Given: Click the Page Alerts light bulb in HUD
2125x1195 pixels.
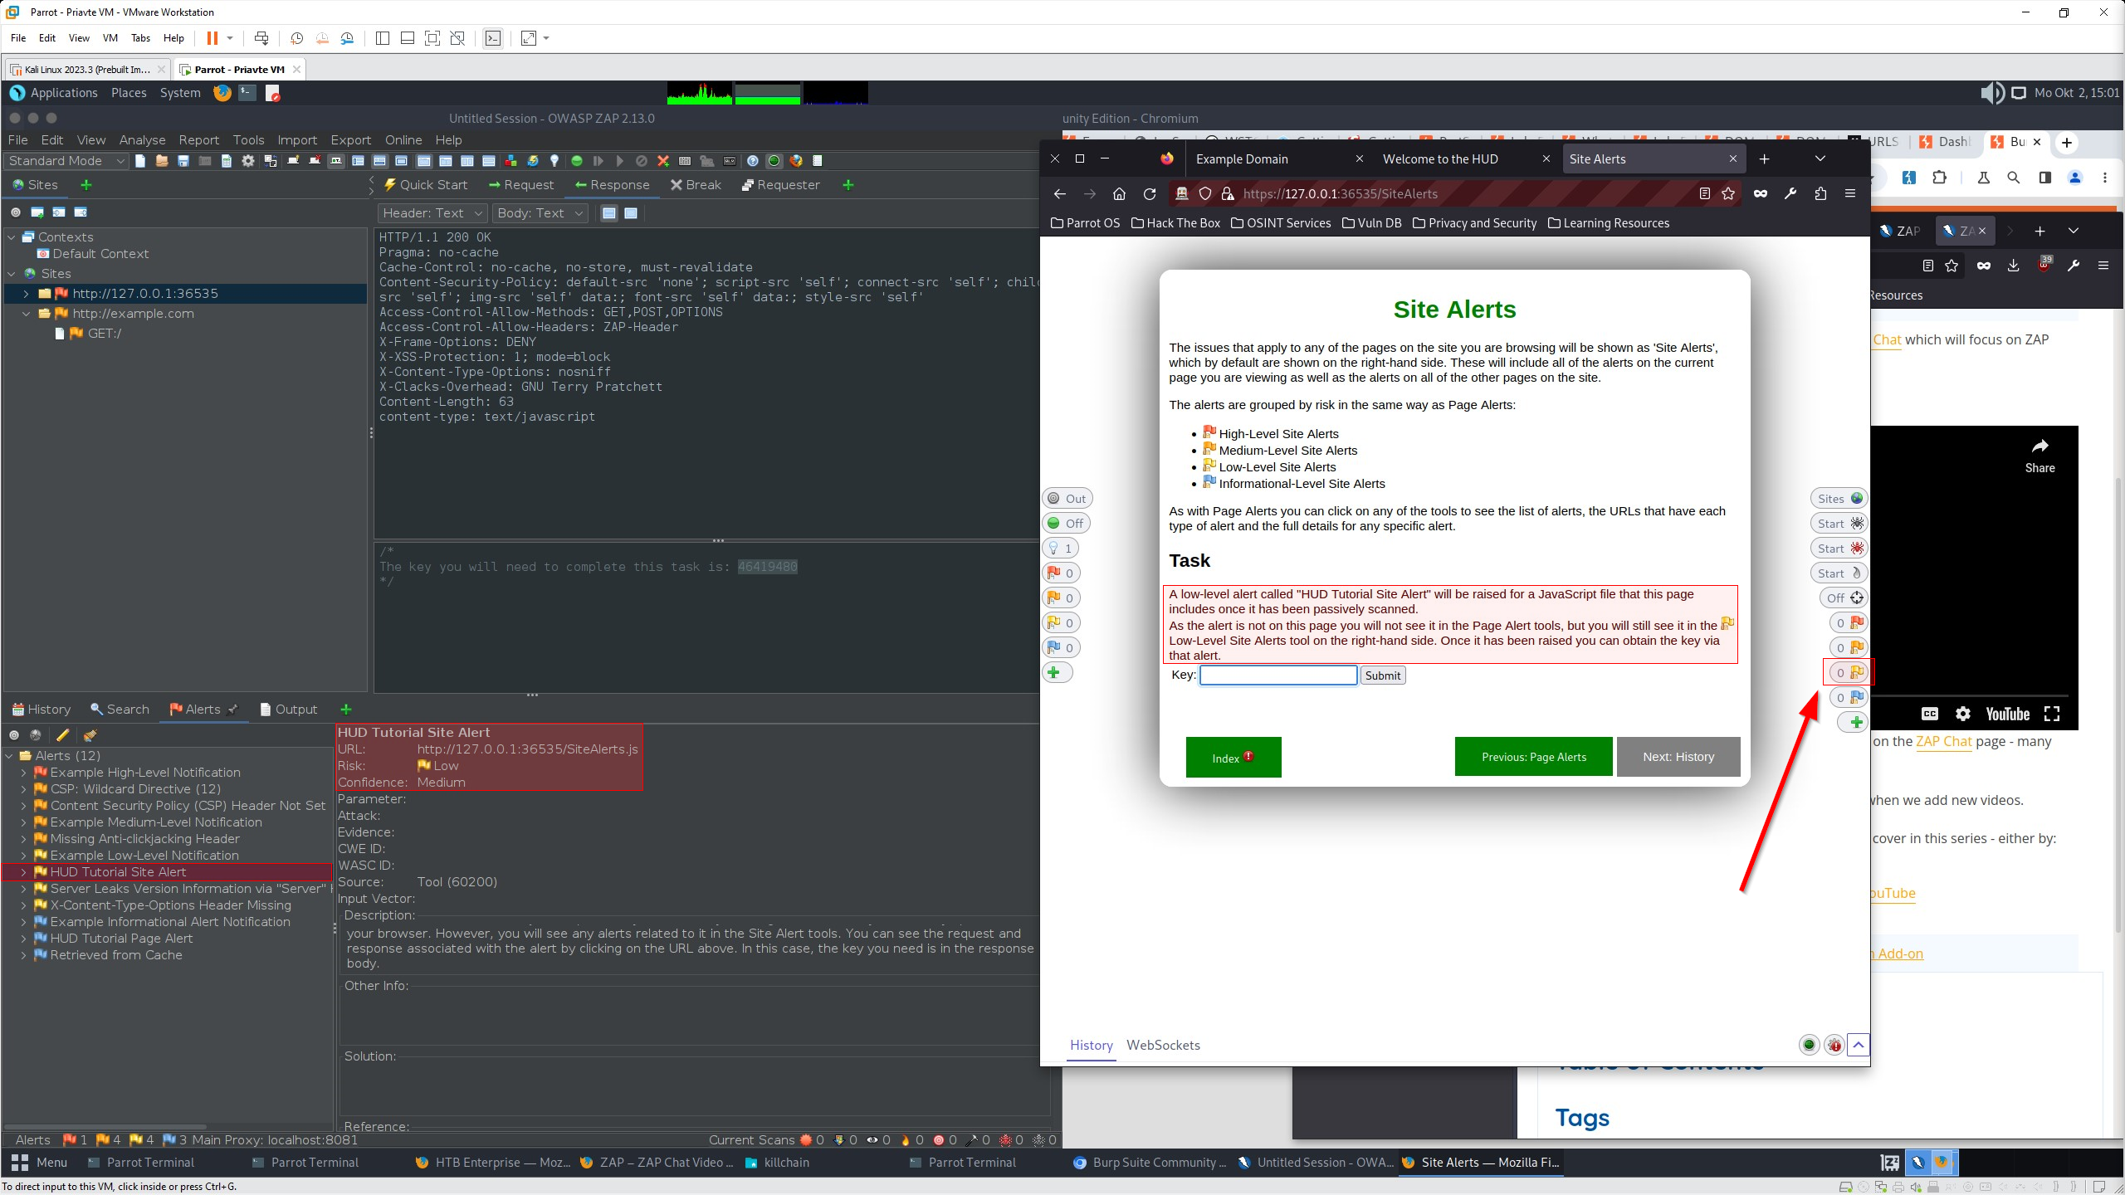Looking at the screenshot, I should pyautogui.click(x=1060, y=548).
